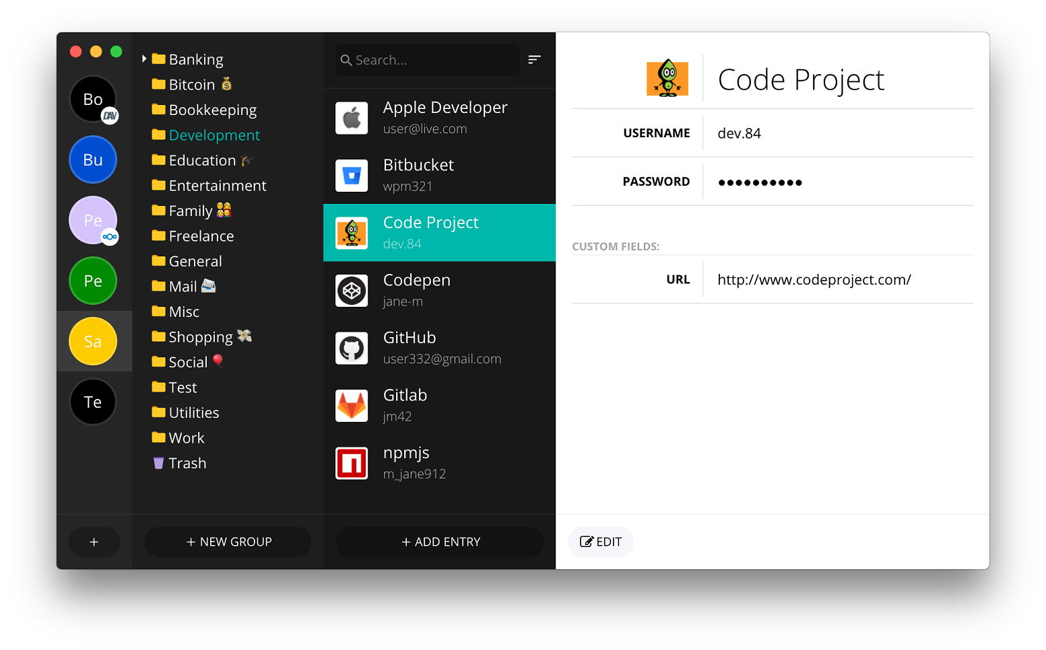Click the username value dev.84

[739, 133]
